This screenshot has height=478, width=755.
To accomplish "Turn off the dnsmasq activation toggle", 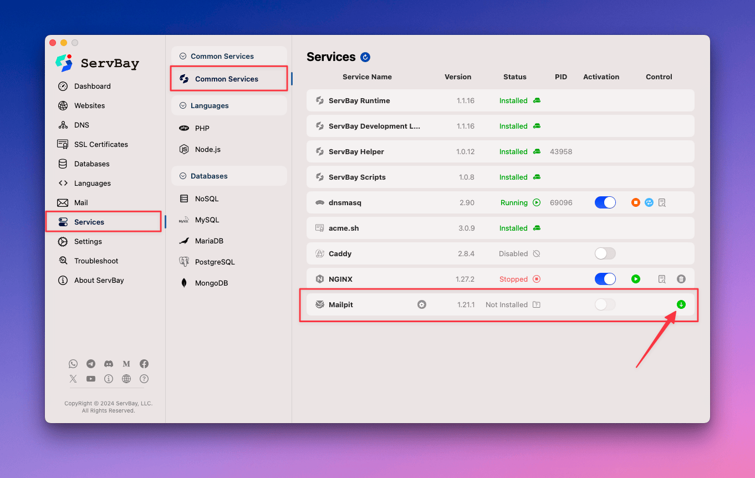I will [605, 202].
